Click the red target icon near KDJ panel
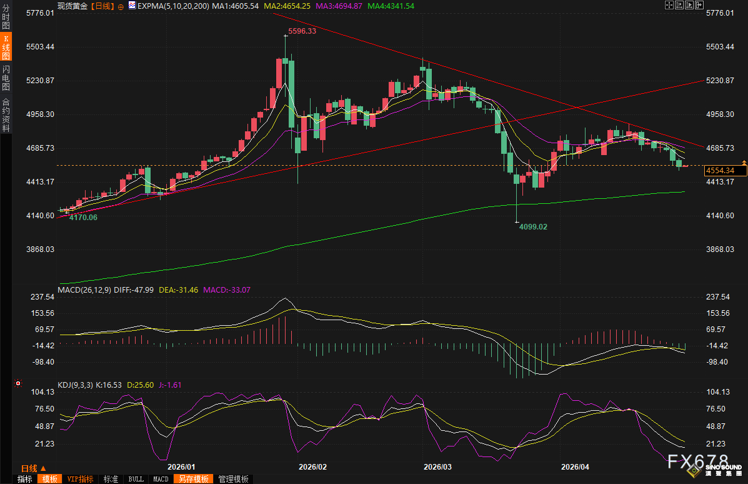Screen dimensions: 748x484 pyautogui.click(x=18, y=383)
